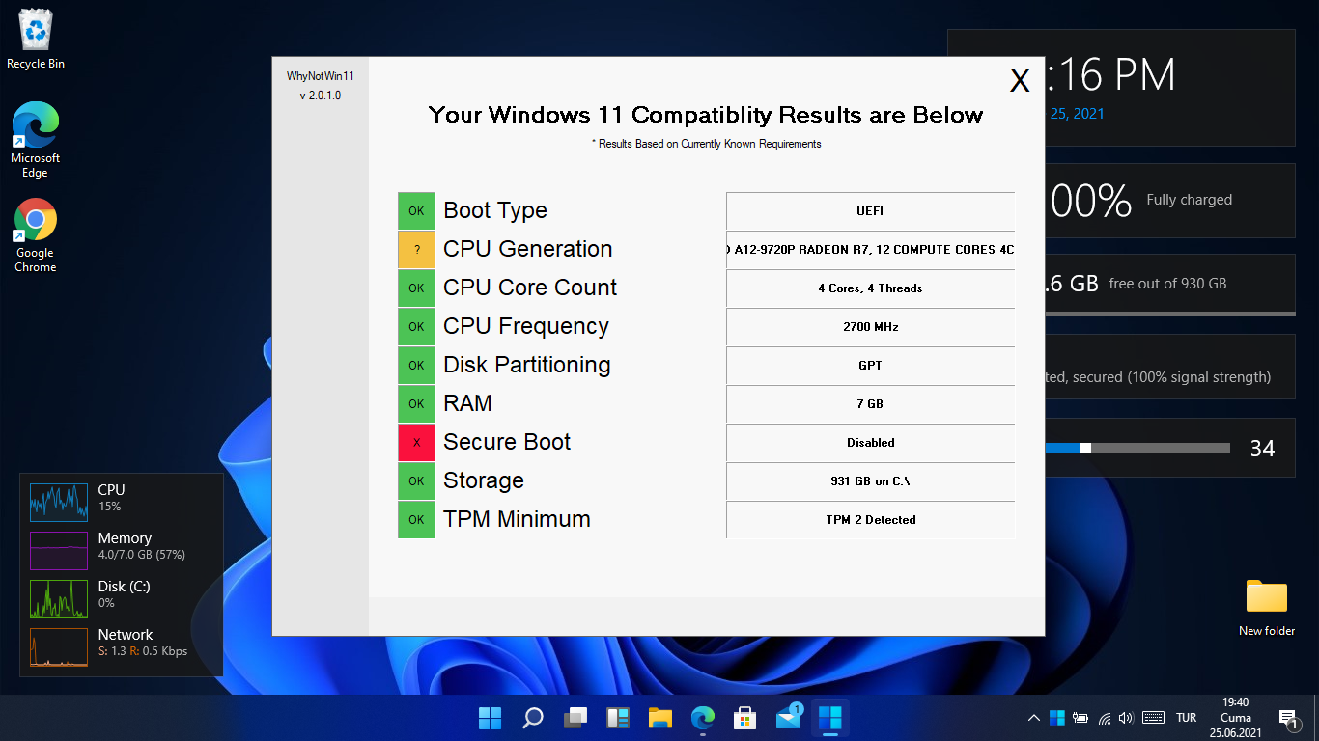This screenshot has width=1319, height=741.
Task: Click the OK indicator for Disk Partitioning
Action: (416, 365)
